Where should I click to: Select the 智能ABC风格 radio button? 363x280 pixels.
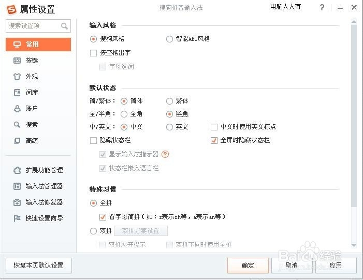tap(169, 39)
